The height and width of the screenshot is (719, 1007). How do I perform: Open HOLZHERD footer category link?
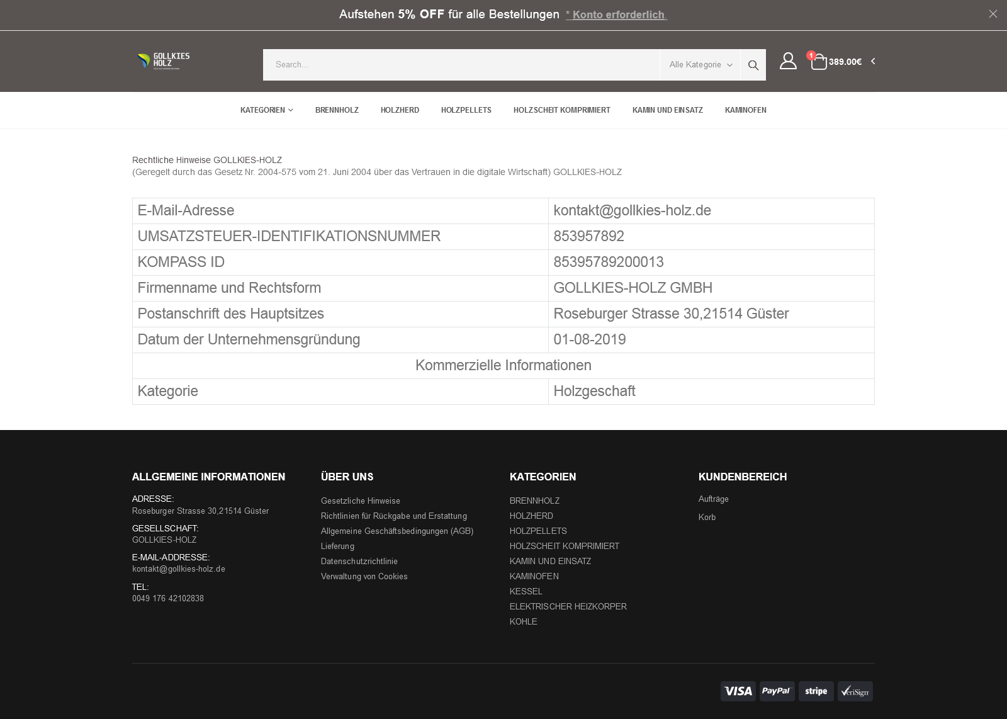click(x=531, y=516)
